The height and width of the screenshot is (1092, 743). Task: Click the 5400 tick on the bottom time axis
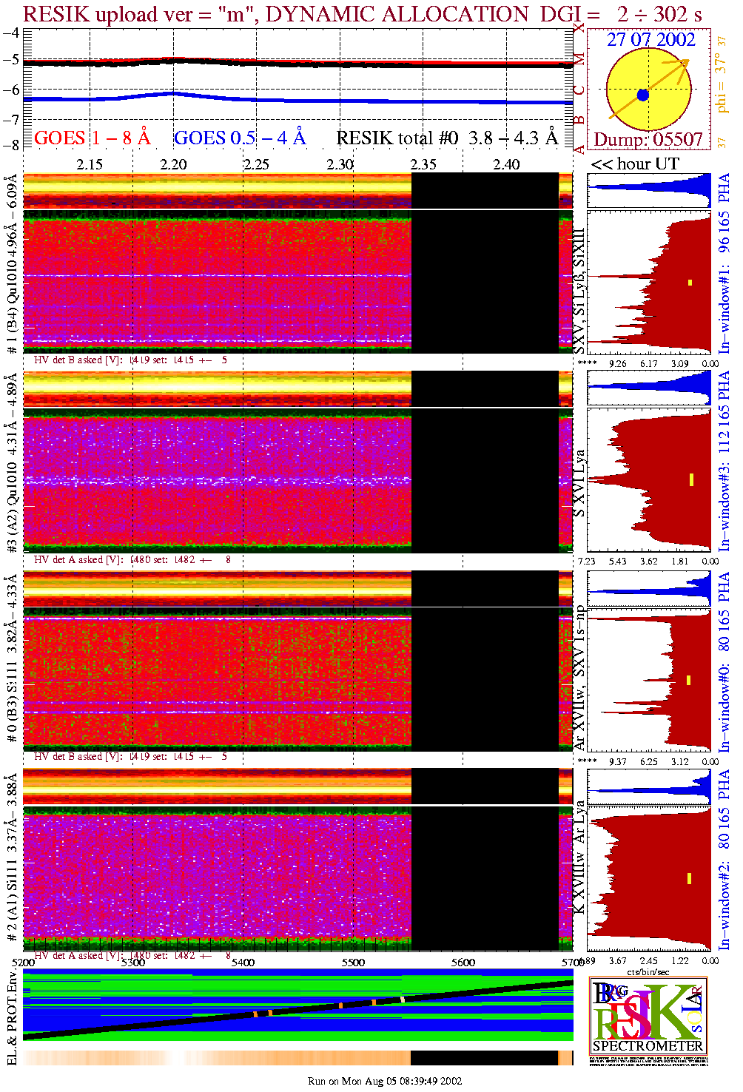pyautogui.click(x=243, y=963)
